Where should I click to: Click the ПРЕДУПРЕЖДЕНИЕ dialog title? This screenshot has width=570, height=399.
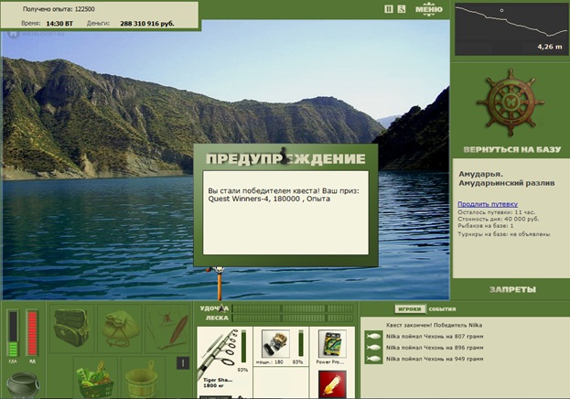click(x=285, y=158)
